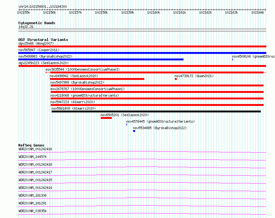The width and height of the screenshot is (275, 218).
Task: Click the 102162k ruler tick label
Action: point(205,12)
